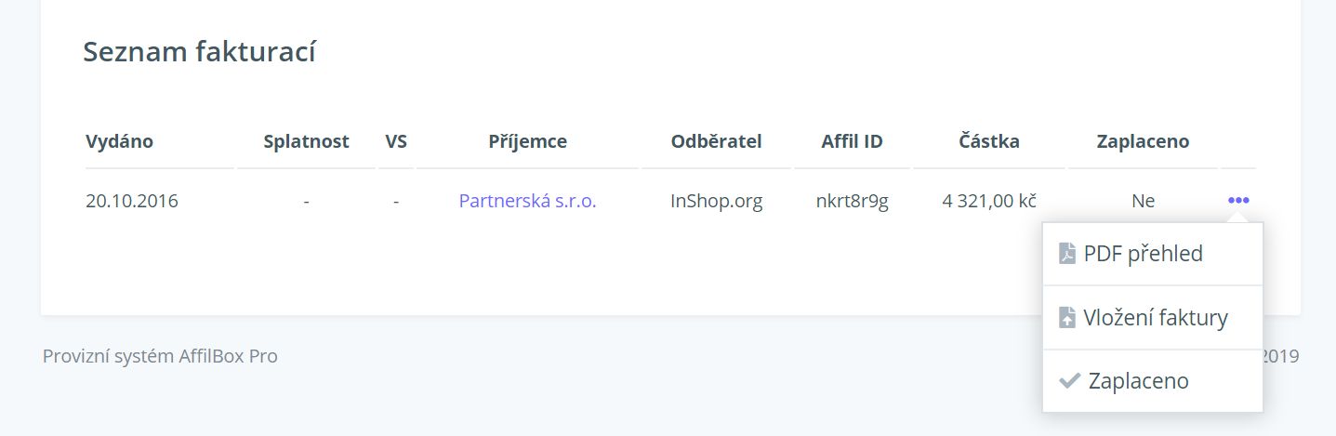Choose Vložení faktury from the menu

click(x=1153, y=318)
